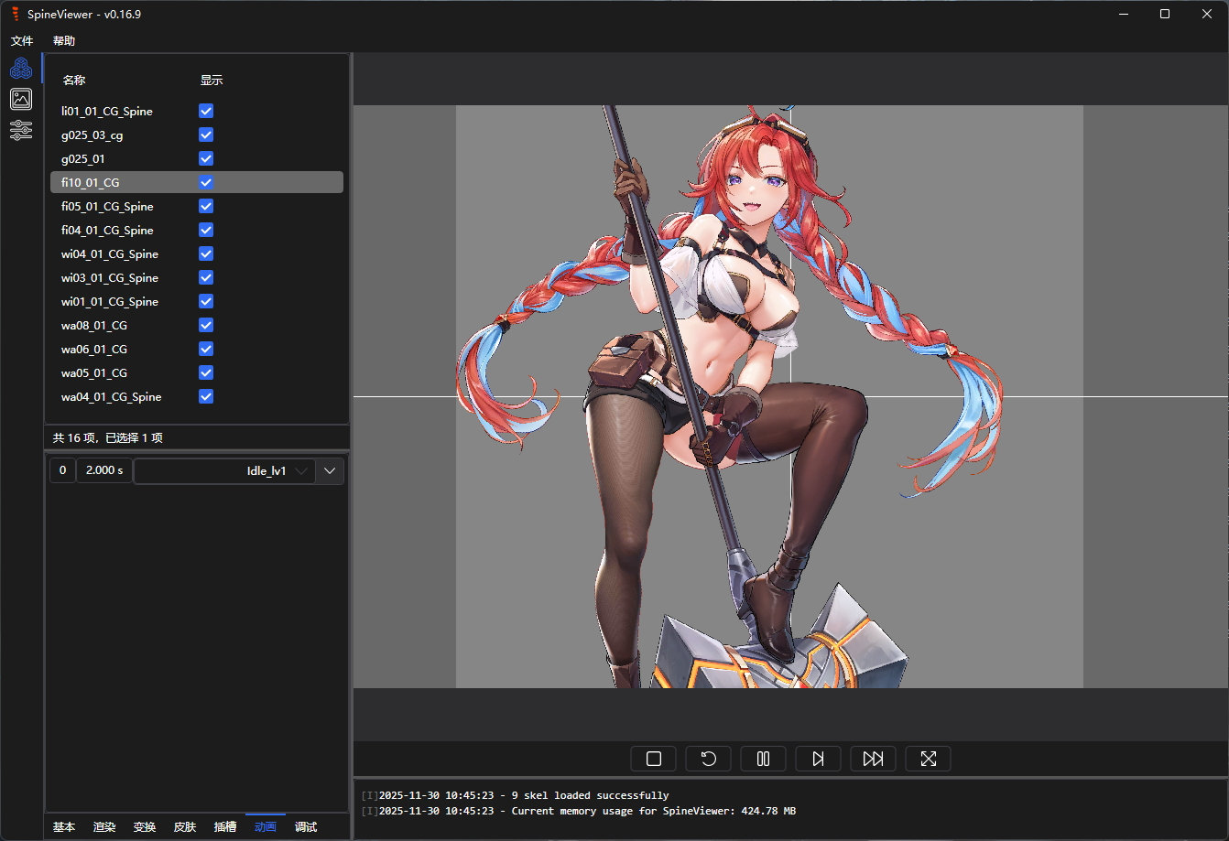Open the 帮助 menu

(64, 41)
